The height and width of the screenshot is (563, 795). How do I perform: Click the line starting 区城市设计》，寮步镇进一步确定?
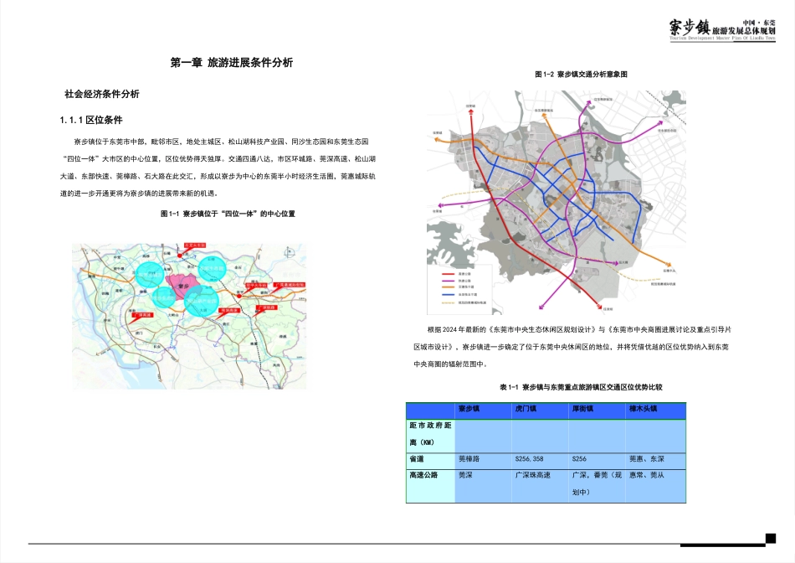(571, 347)
